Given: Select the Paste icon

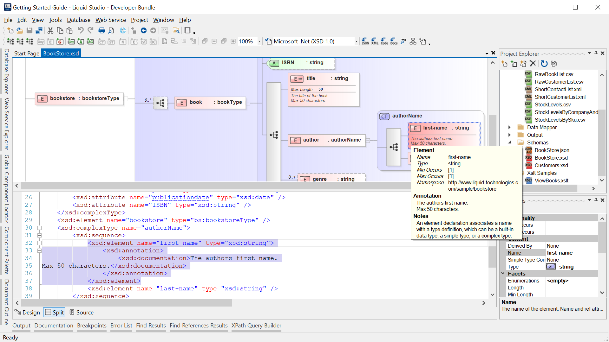Looking at the screenshot, I should pyautogui.click(x=69, y=30).
